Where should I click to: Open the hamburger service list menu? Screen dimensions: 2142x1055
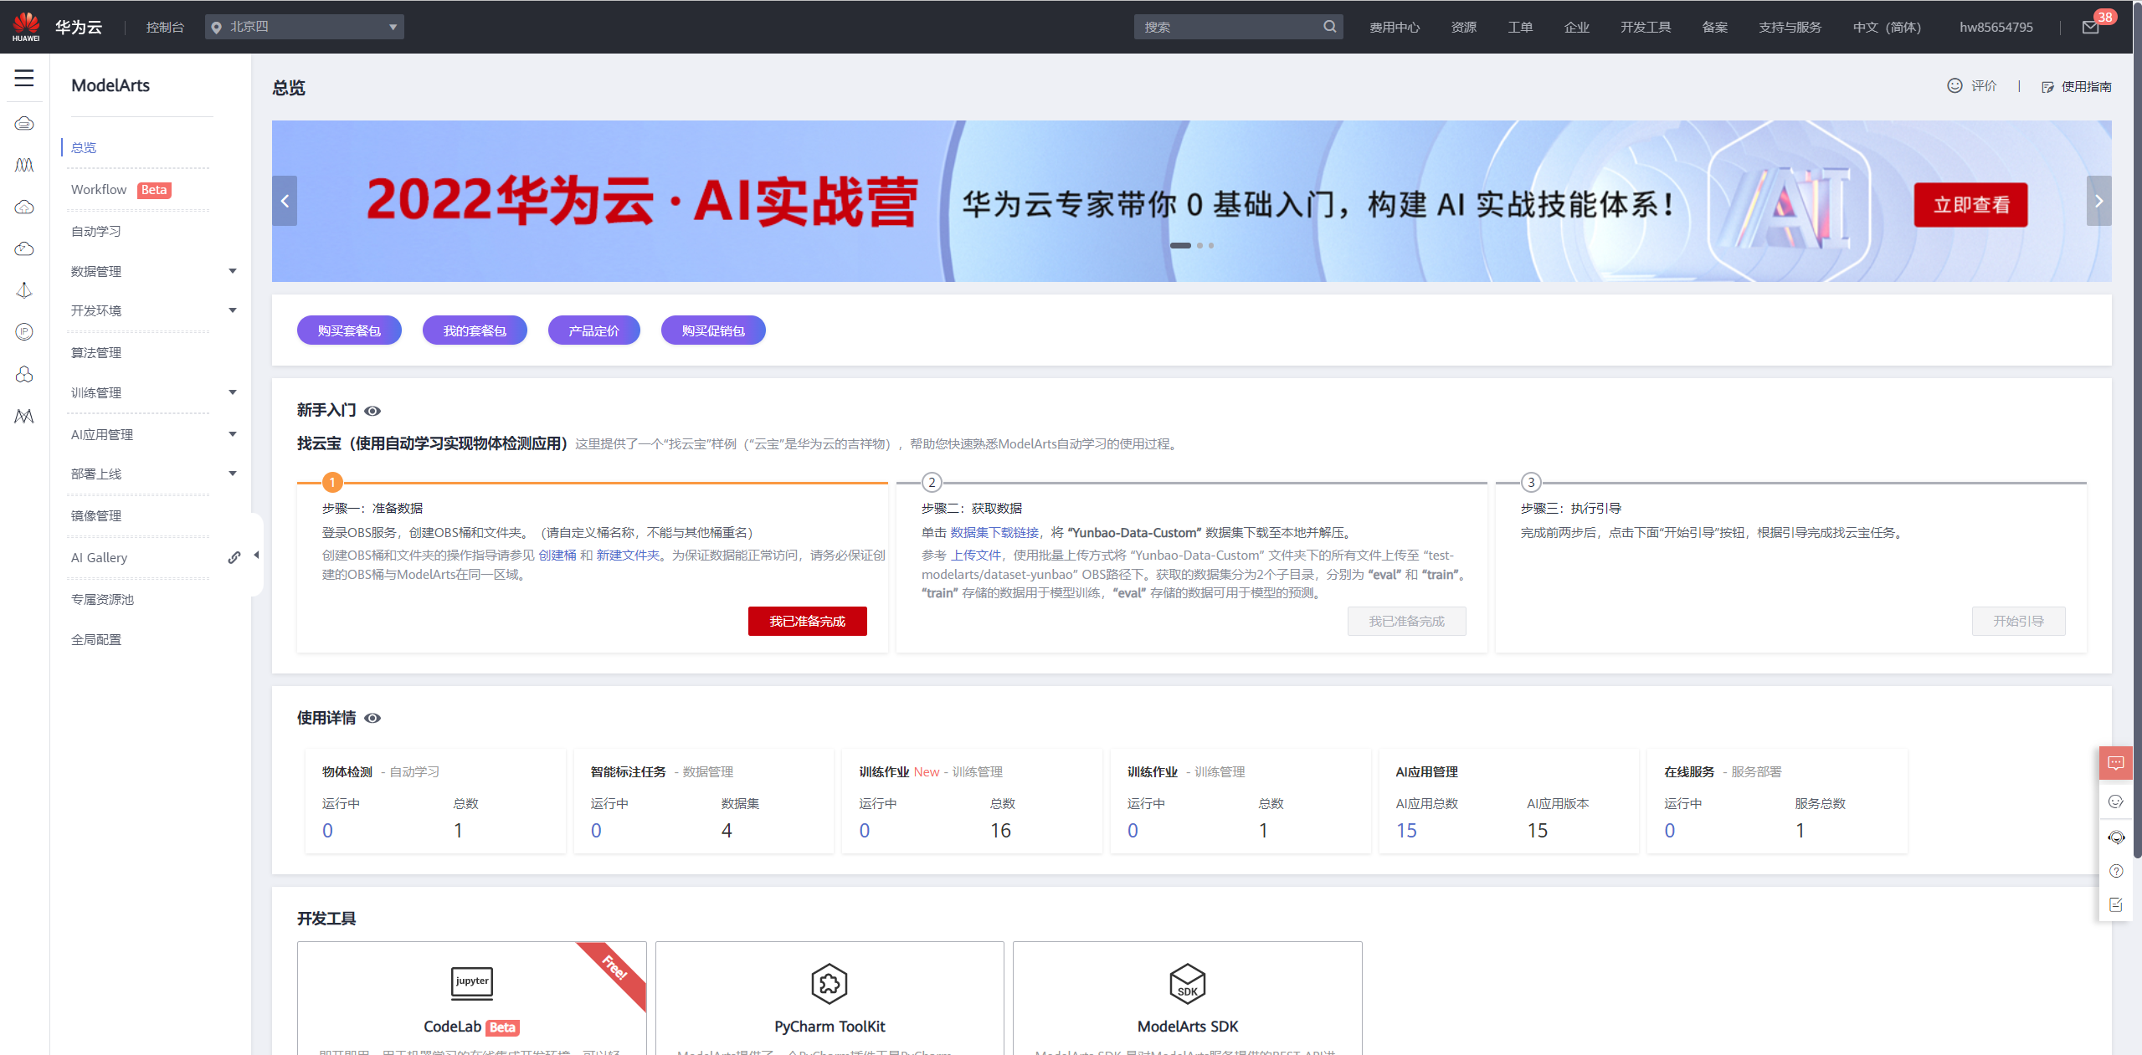tap(23, 78)
